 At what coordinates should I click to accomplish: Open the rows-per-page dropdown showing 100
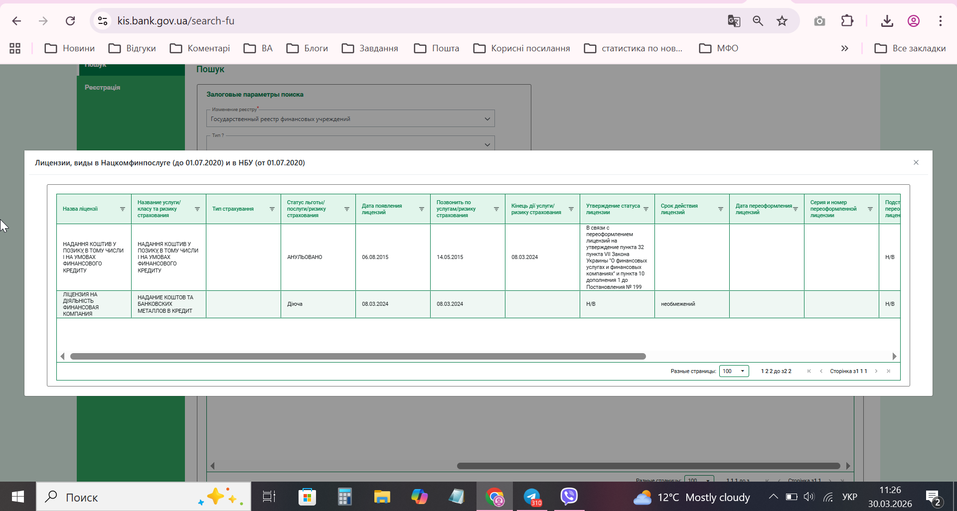tap(734, 371)
